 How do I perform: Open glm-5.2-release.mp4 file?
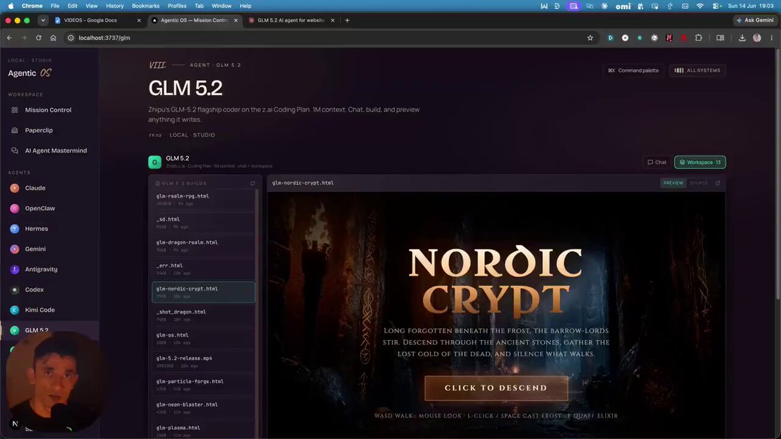[x=204, y=362]
